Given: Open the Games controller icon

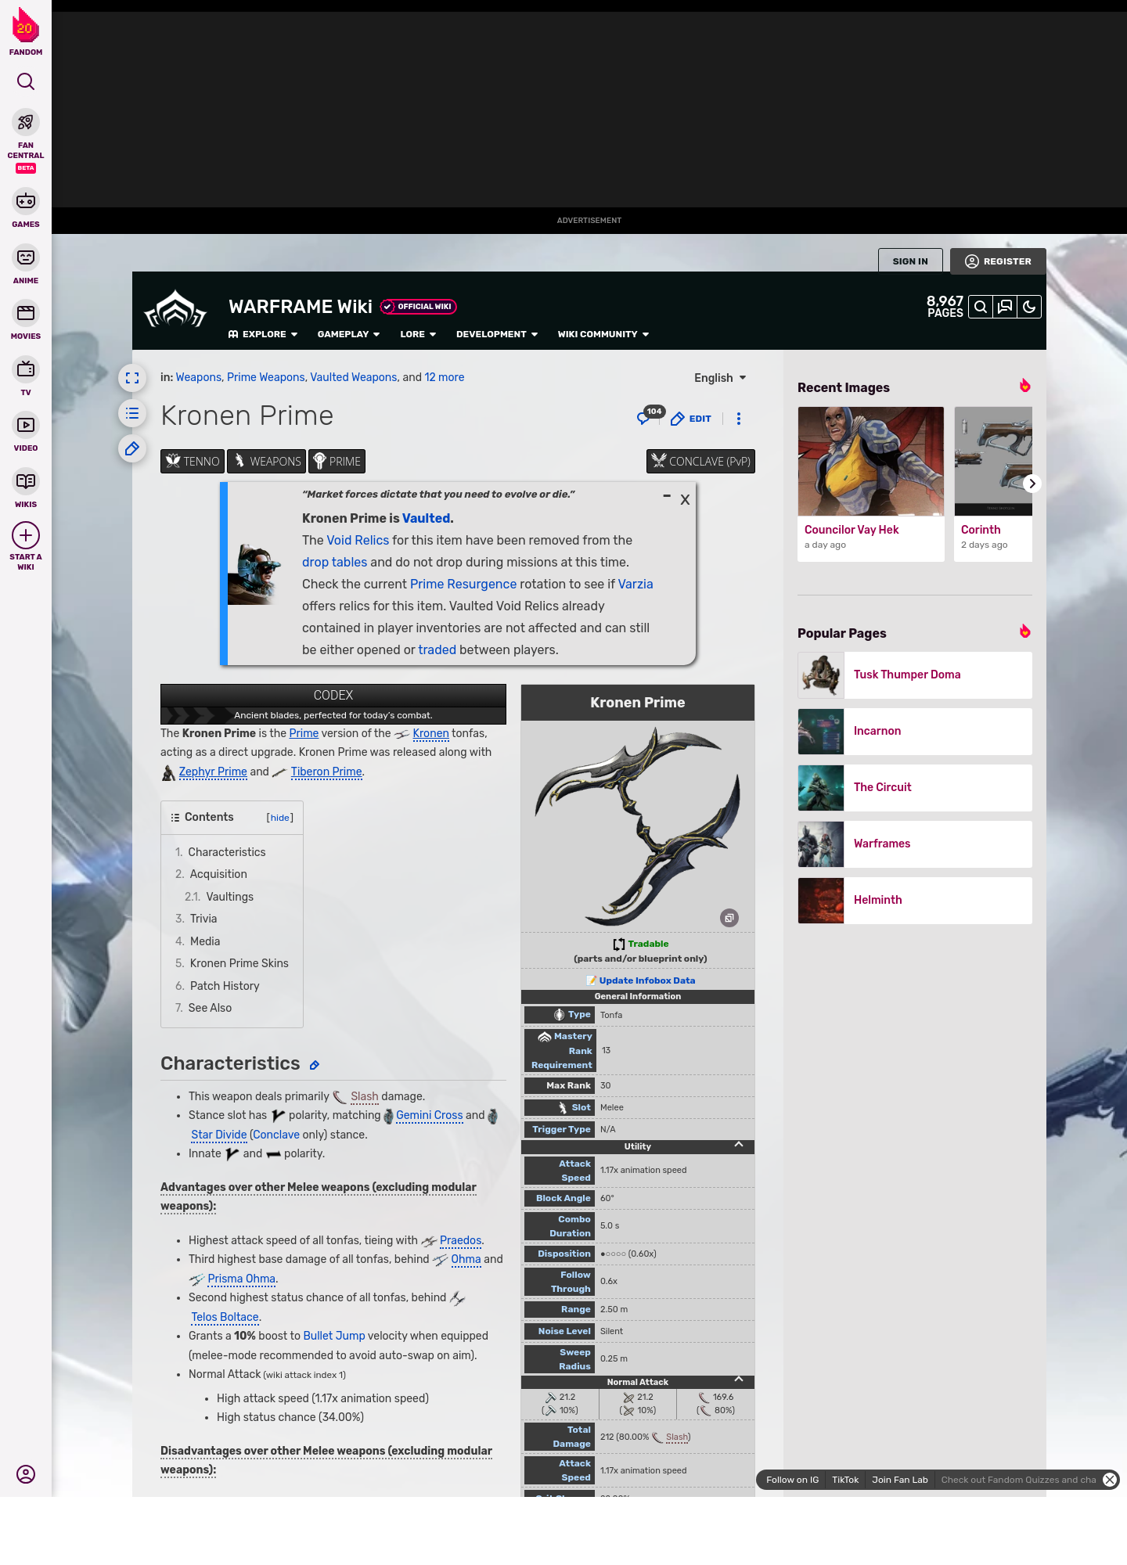Looking at the screenshot, I should coord(26,201).
